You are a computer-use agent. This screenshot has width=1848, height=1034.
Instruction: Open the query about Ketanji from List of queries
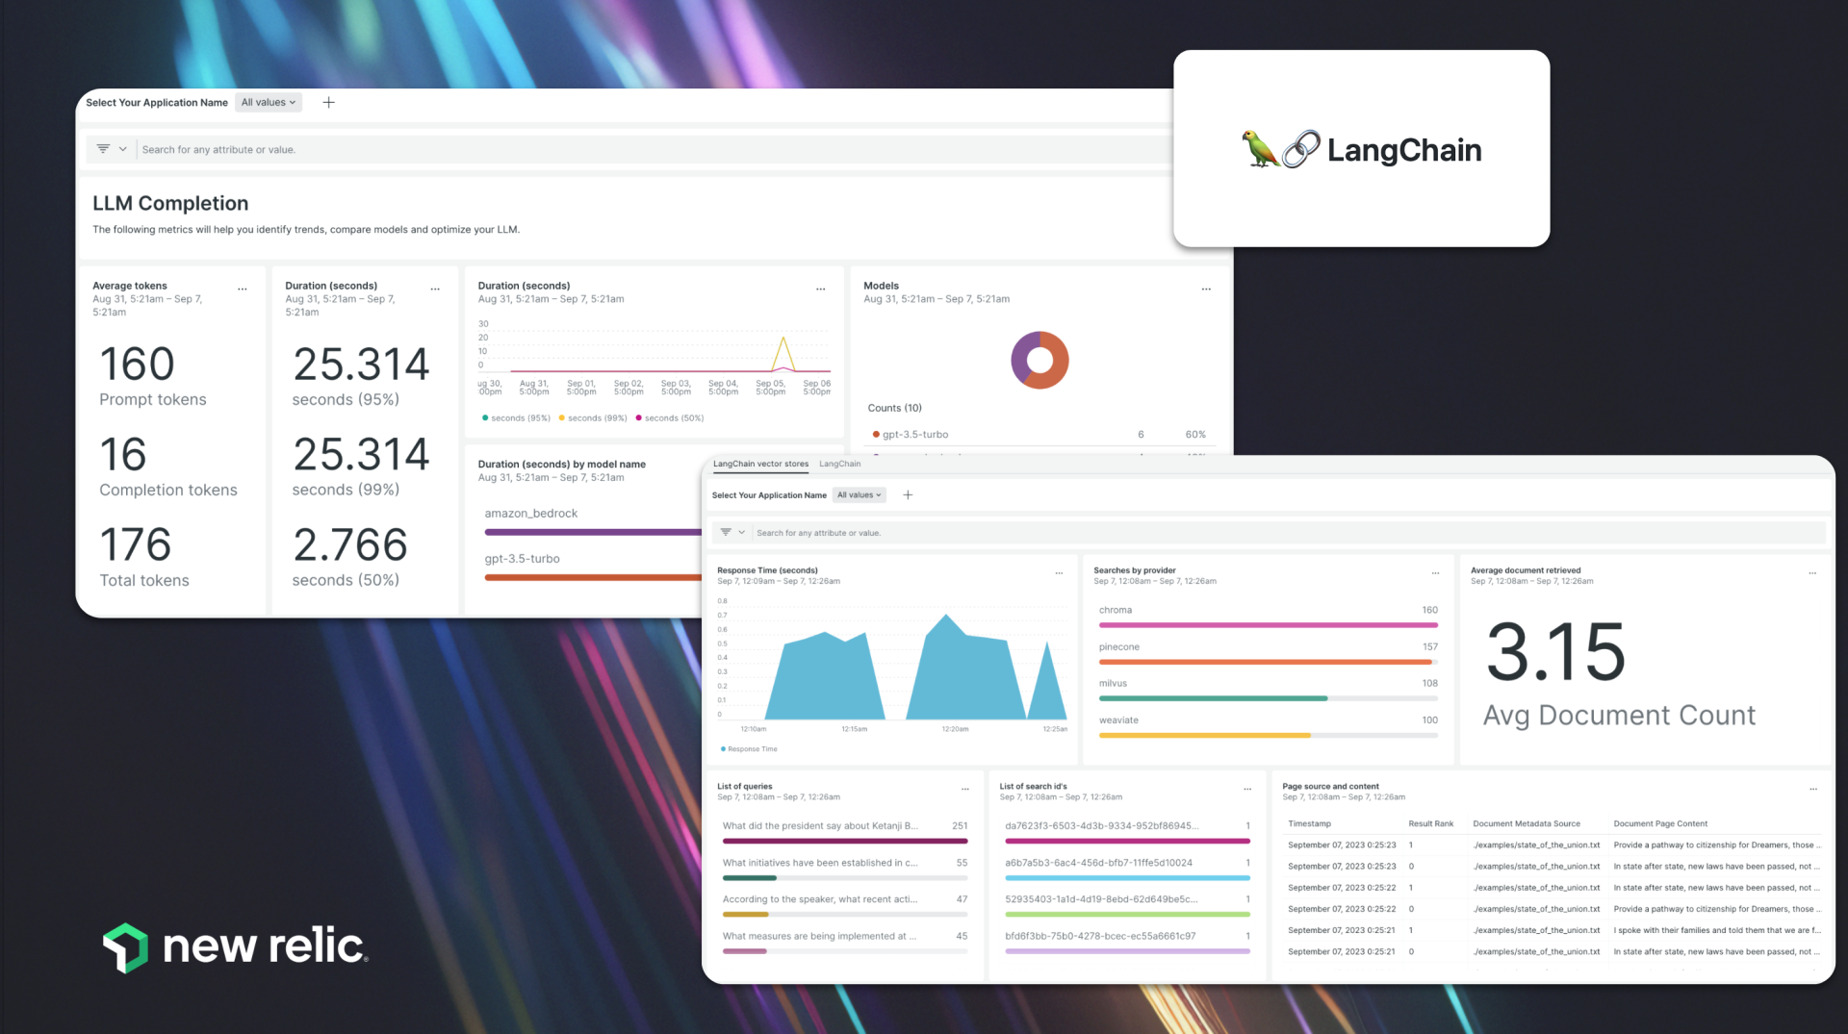pos(819,825)
